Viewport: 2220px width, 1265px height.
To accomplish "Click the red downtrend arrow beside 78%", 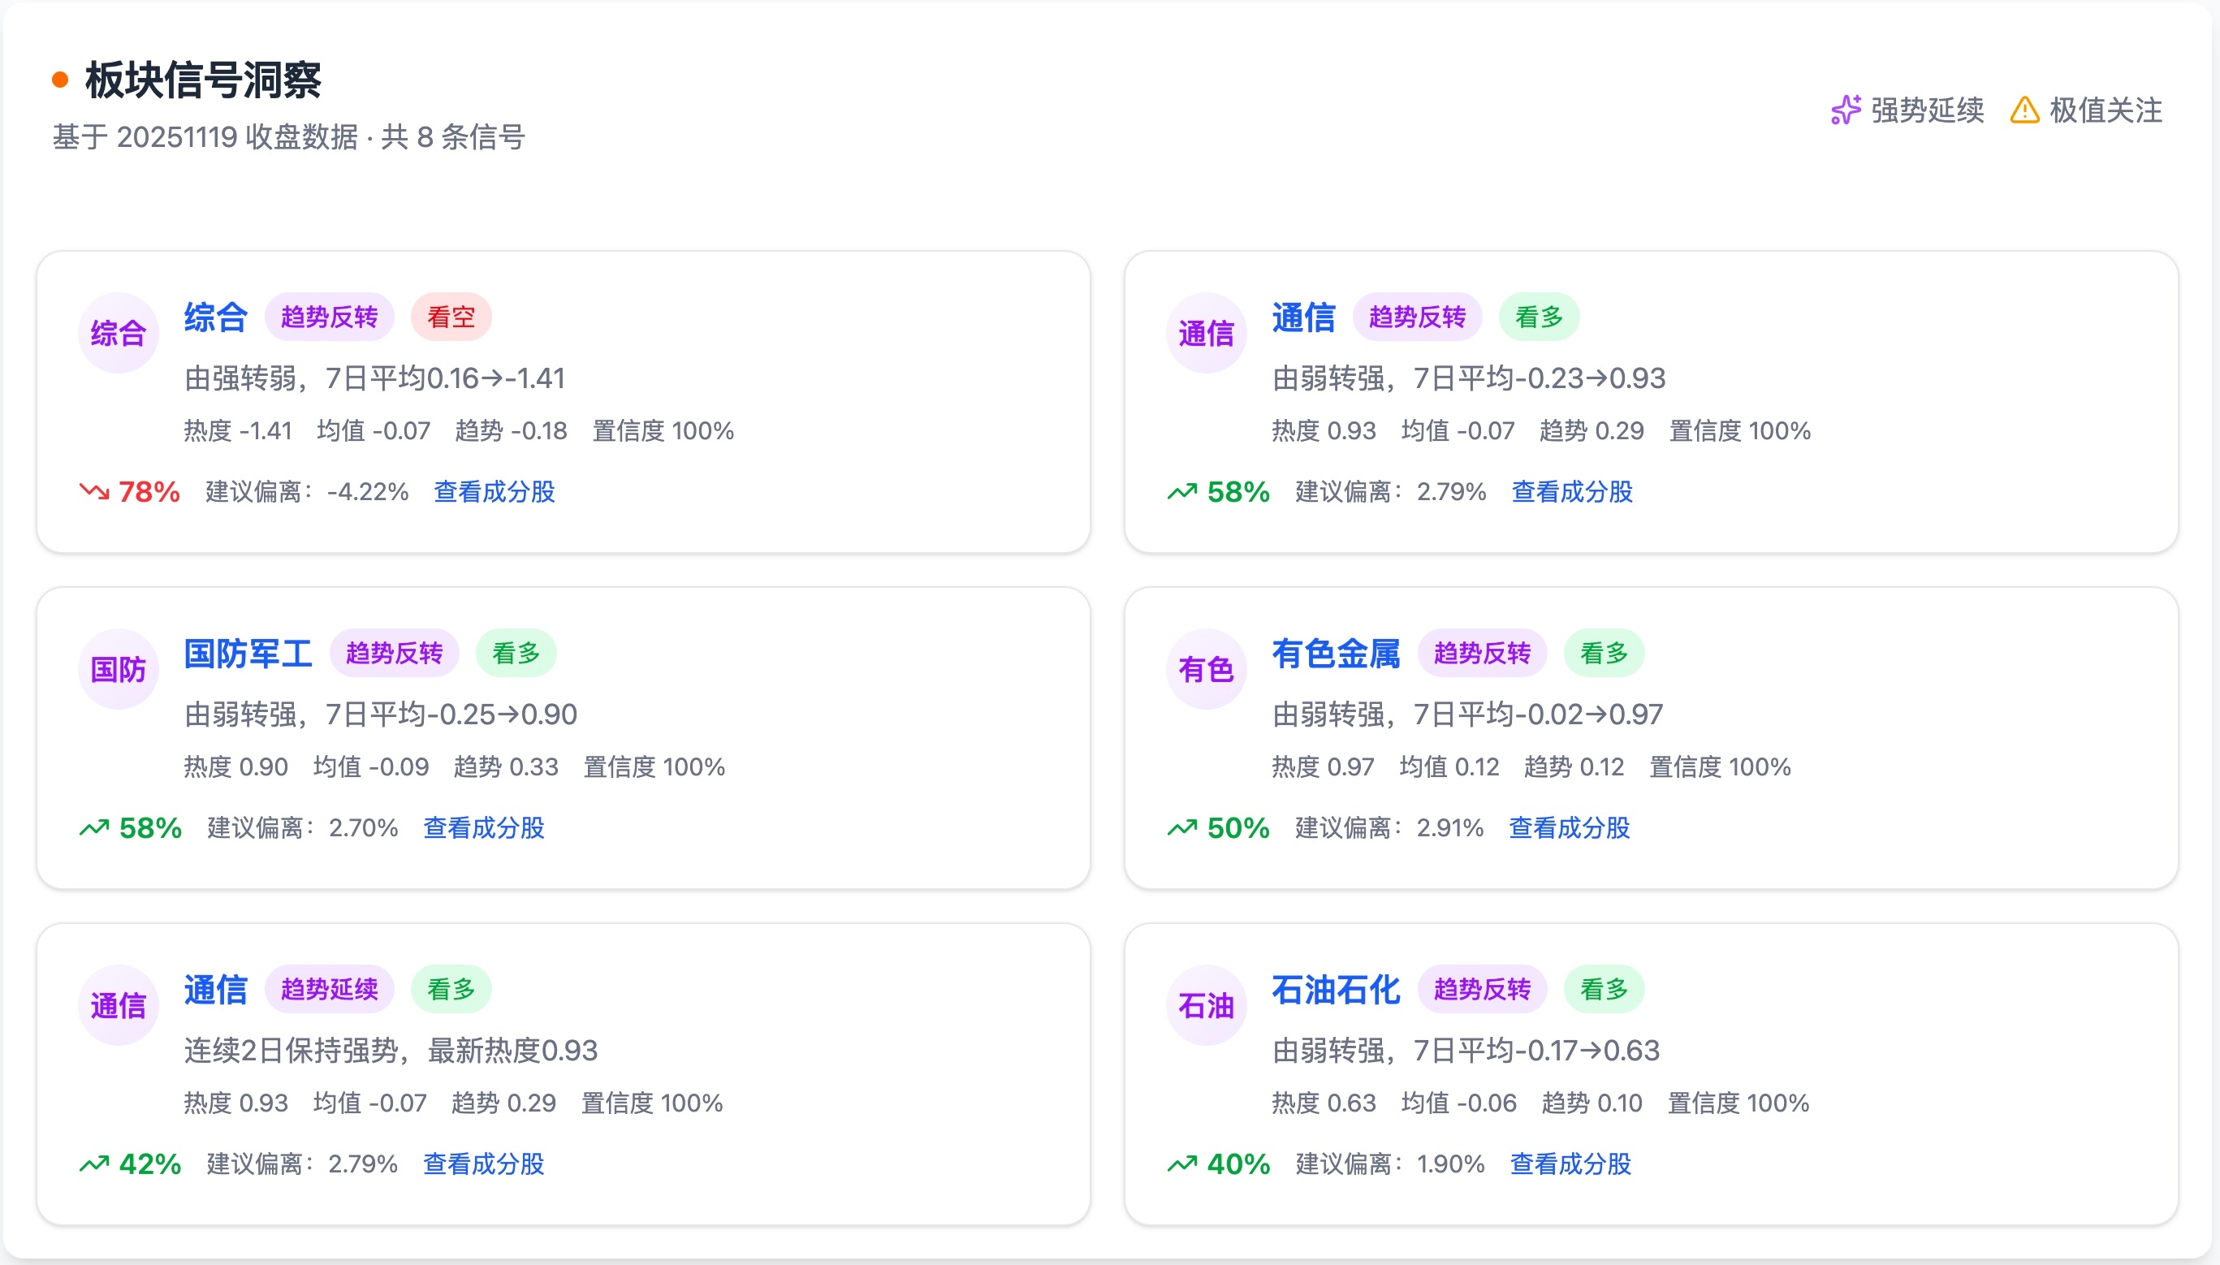I will tap(94, 492).
